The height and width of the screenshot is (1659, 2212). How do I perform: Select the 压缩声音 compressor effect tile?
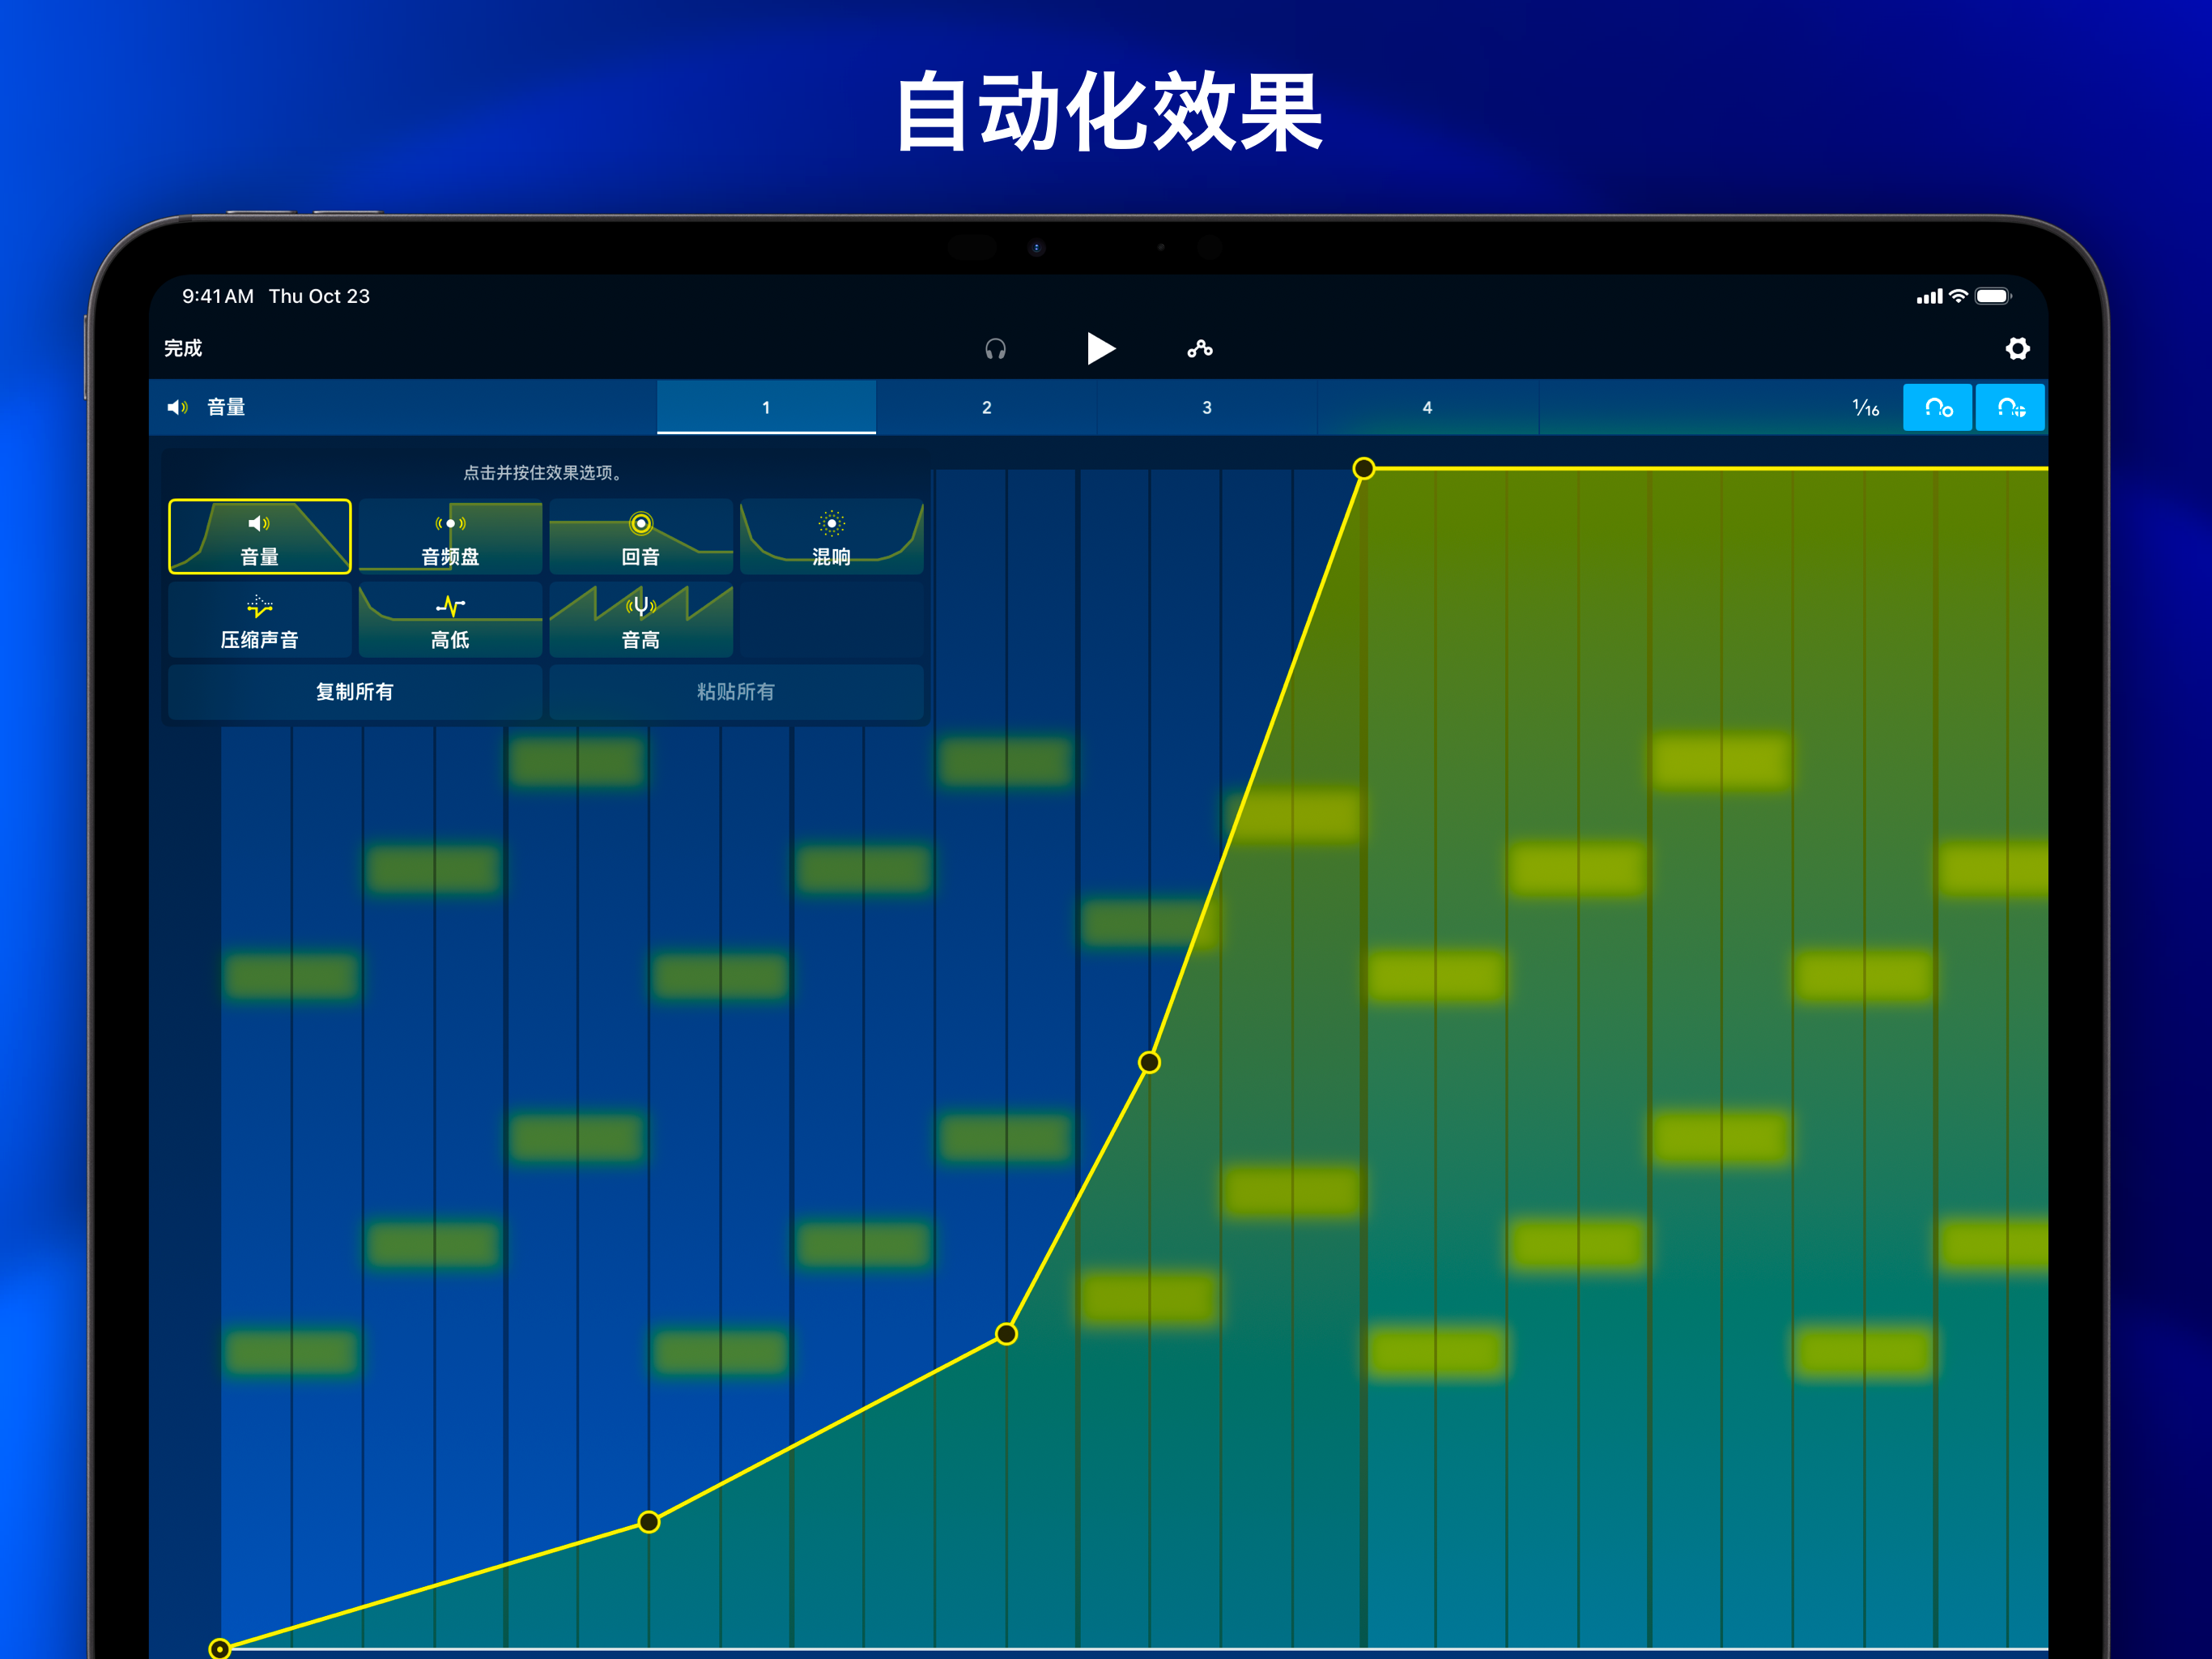tap(260, 621)
